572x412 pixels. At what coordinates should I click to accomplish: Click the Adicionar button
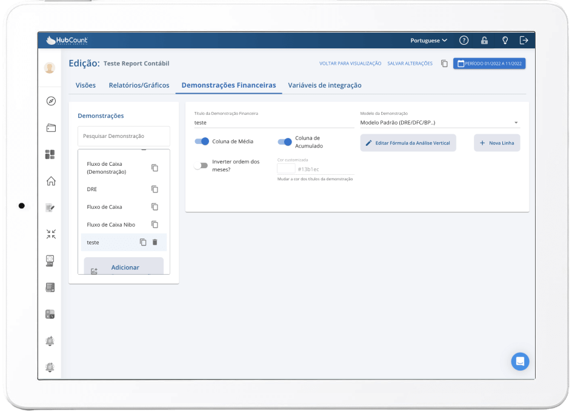point(124,266)
